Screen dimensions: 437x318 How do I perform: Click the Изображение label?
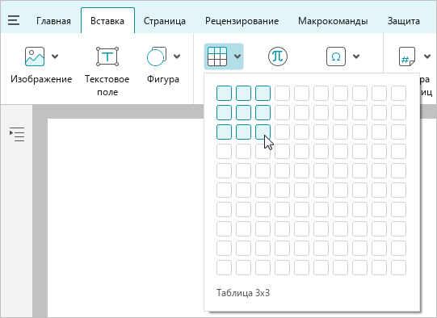[41, 79]
